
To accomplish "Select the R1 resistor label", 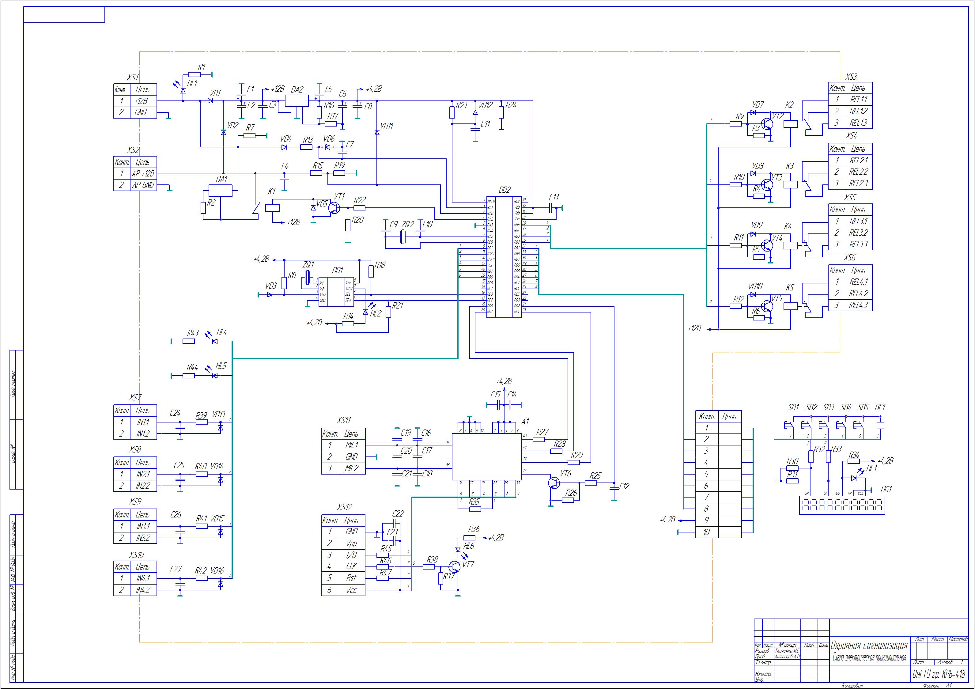I will pyautogui.click(x=202, y=67).
